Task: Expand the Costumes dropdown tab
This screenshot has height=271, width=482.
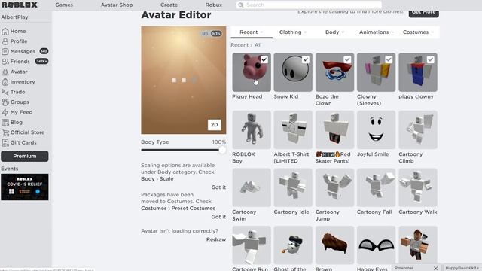Action: [418, 32]
